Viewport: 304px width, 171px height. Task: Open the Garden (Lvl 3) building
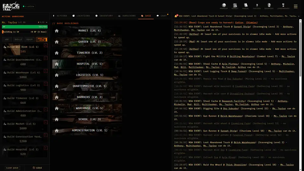pyautogui.click(x=87, y=42)
